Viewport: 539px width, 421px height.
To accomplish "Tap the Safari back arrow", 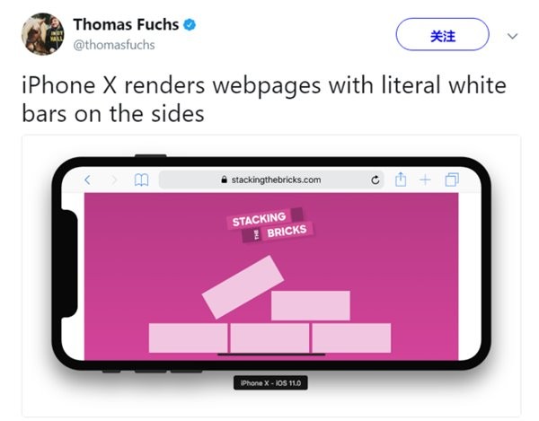I will [x=87, y=180].
